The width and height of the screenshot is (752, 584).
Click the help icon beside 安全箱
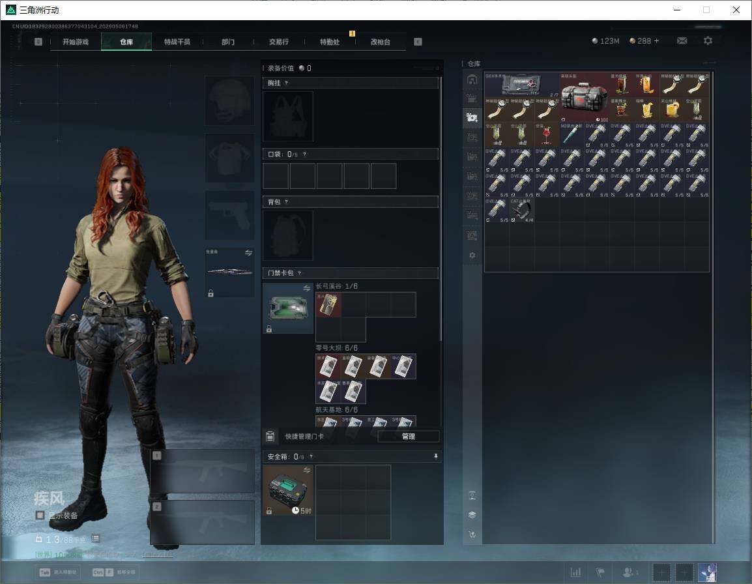(311, 456)
